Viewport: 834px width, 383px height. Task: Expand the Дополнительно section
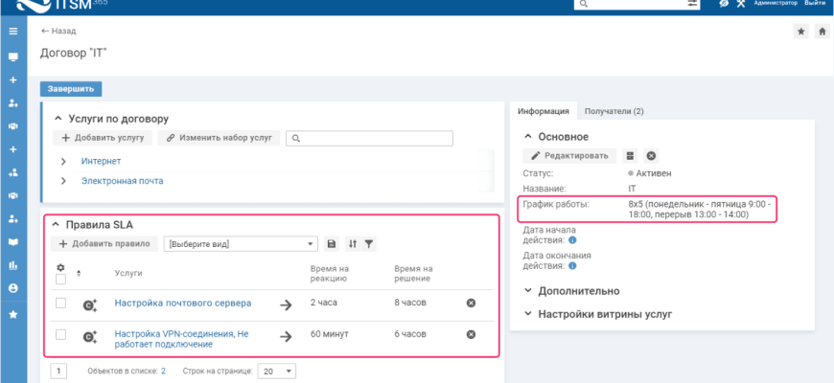[x=528, y=291]
